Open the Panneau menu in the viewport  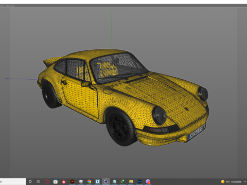click(10, 6)
